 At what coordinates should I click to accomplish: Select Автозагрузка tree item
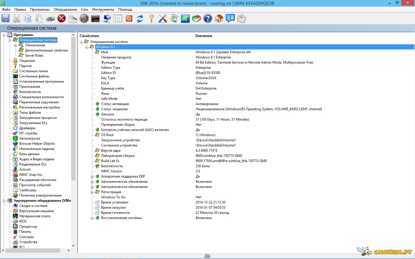pos(30,138)
